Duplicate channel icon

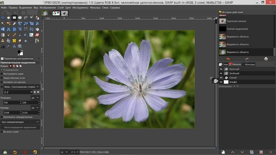252,152
